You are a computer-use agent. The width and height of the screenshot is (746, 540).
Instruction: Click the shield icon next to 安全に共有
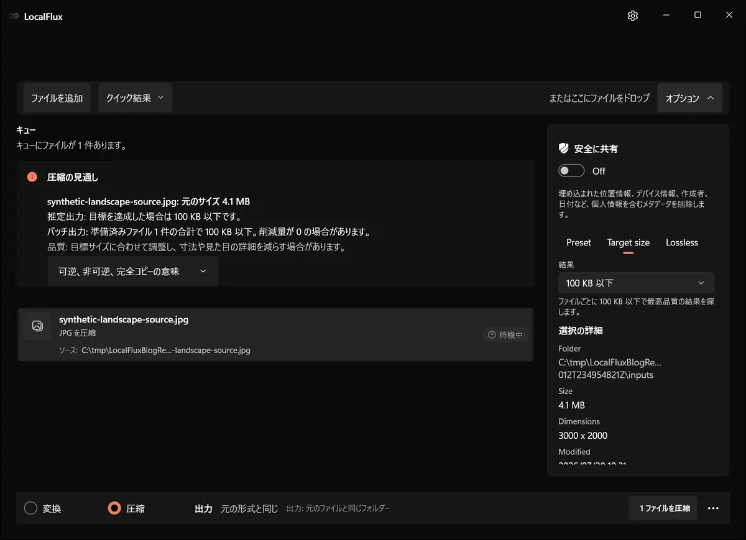click(564, 149)
